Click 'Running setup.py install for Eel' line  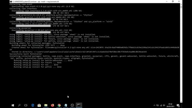tap(36, 65)
